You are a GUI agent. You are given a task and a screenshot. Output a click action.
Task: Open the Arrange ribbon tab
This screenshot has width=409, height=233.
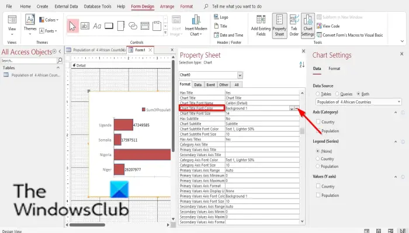coord(167,6)
